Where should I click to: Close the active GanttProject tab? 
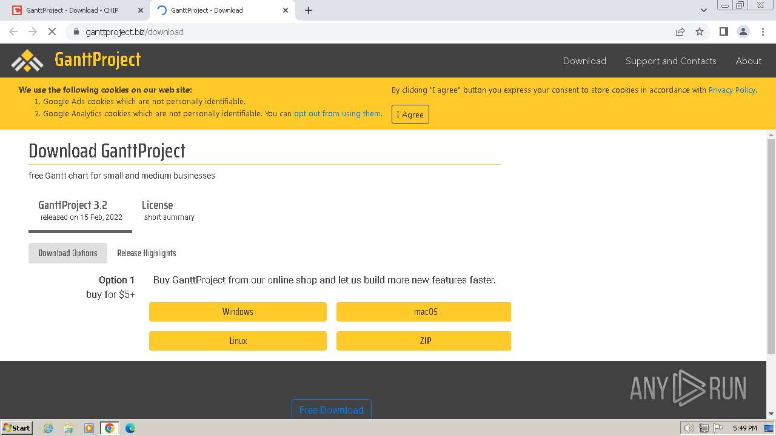pyautogui.click(x=286, y=10)
